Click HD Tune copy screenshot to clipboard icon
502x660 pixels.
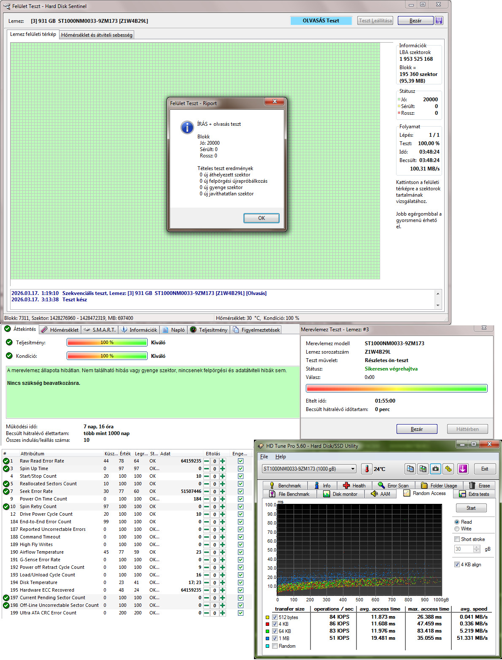click(423, 469)
